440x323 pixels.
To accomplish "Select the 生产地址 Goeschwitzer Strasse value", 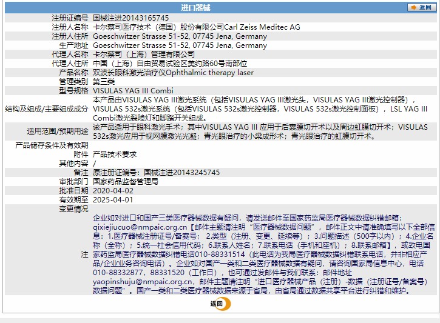I will (x=180, y=45).
